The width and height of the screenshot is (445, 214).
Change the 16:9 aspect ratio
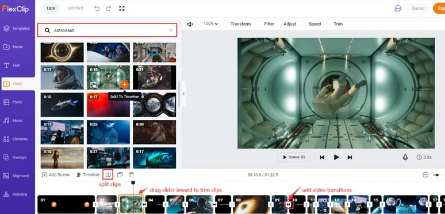point(51,8)
